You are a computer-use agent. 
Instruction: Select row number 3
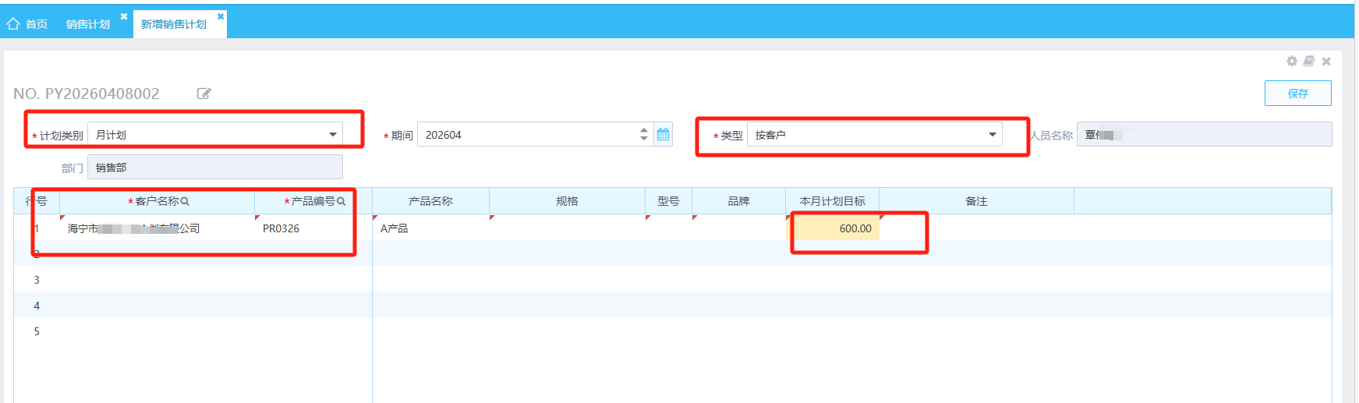tap(37, 280)
